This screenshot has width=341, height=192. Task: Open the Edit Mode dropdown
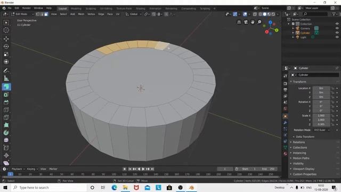tap(22, 14)
